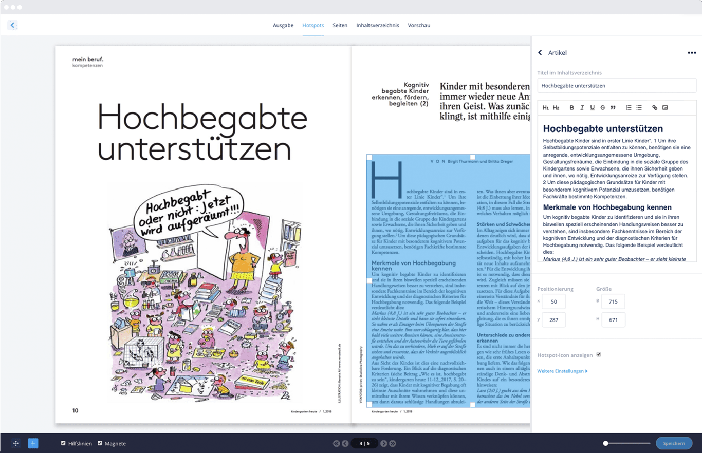Open the Seiten tab
Image resolution: width=702 pixels, height=453 pixels.
tap(340, 25)
